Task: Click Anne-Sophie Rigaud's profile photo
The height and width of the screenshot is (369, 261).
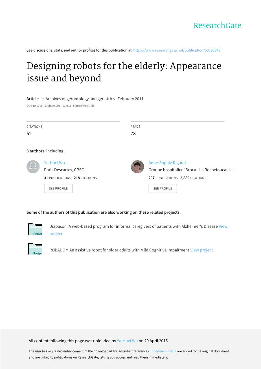Action: click(x=137, y=167)
